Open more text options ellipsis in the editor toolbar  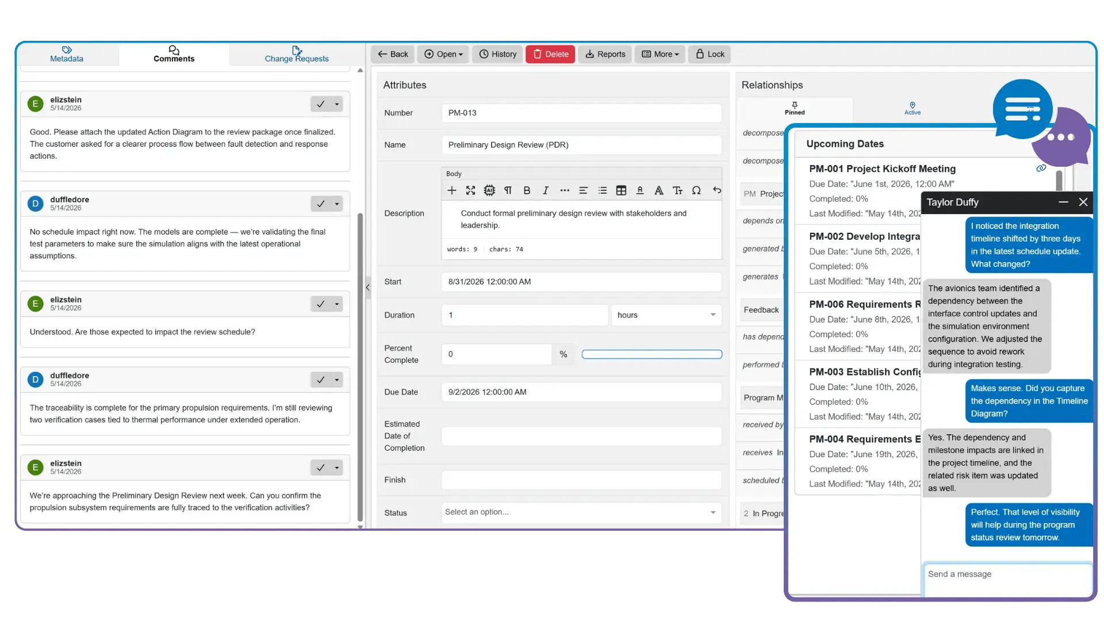pyautogui.click(x=565, y=190)
